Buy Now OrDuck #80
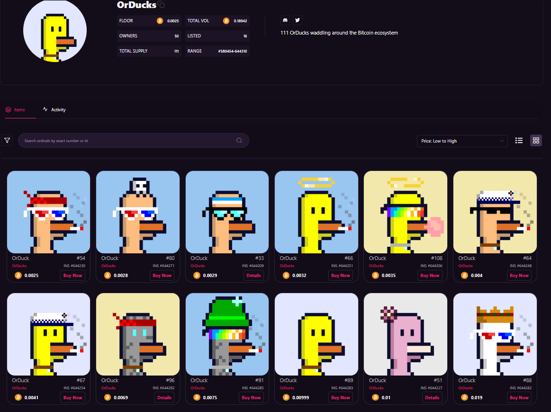The width and height of the screenshot is (551, 412). coord(162,275)
